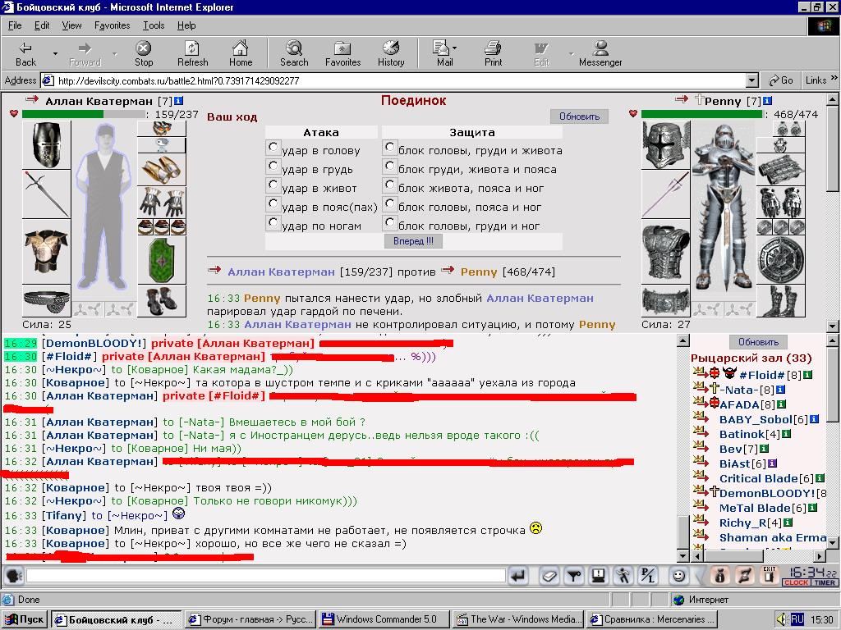Click the URL in the address bar

pos(178,81)
